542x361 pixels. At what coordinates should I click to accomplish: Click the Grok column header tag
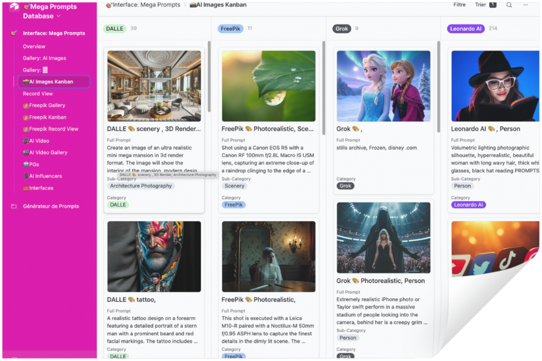coord(342,28)
